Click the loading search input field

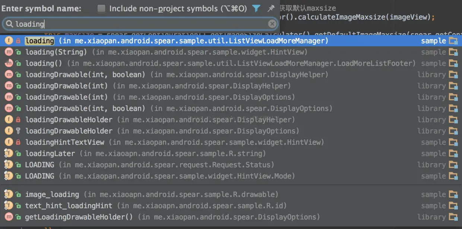click(140, 24)
